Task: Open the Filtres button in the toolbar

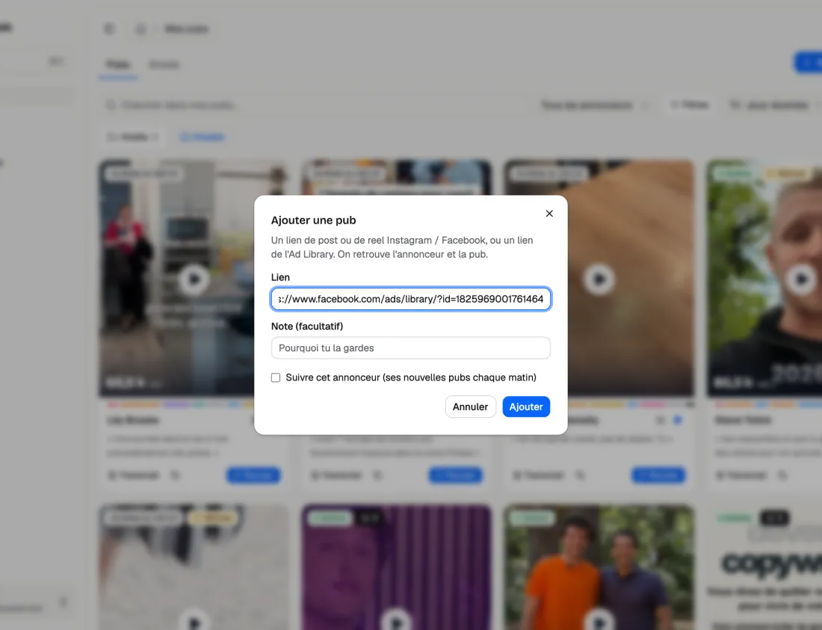Action: pos(690,105)
